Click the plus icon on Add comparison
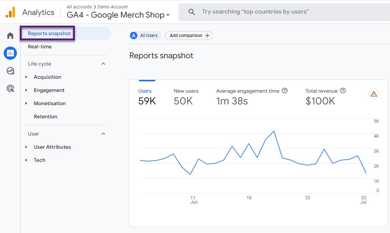 [x=208, y=36]
